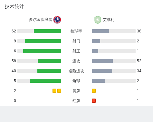Viewport: 153px width, 122px height.
Task: Select the 多尔金流浪者 team name
Action: tap(41, 20)
